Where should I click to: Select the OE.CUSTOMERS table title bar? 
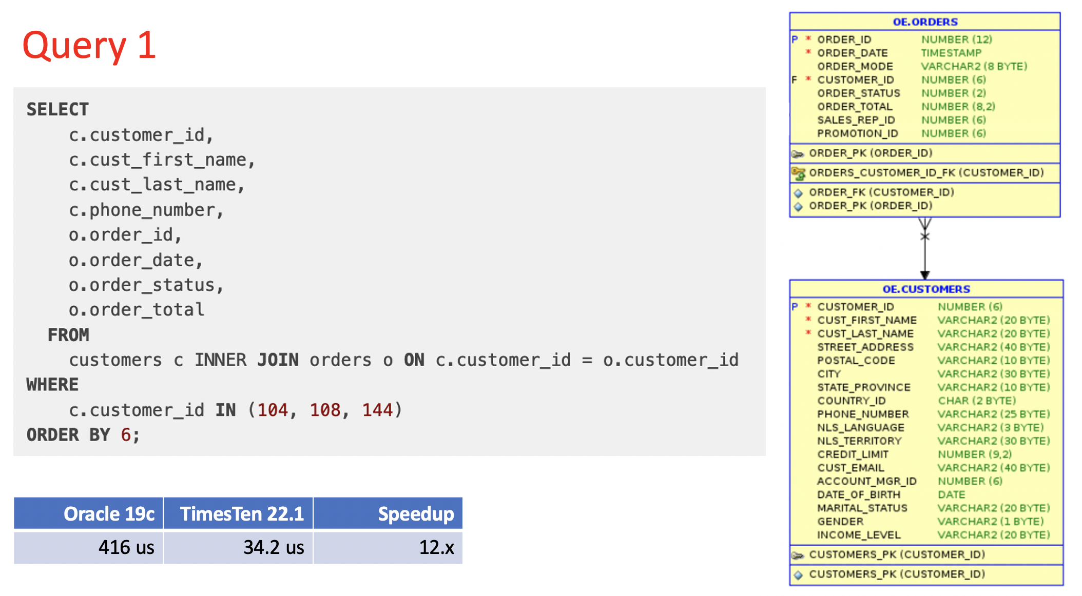(x=925, y=289)
